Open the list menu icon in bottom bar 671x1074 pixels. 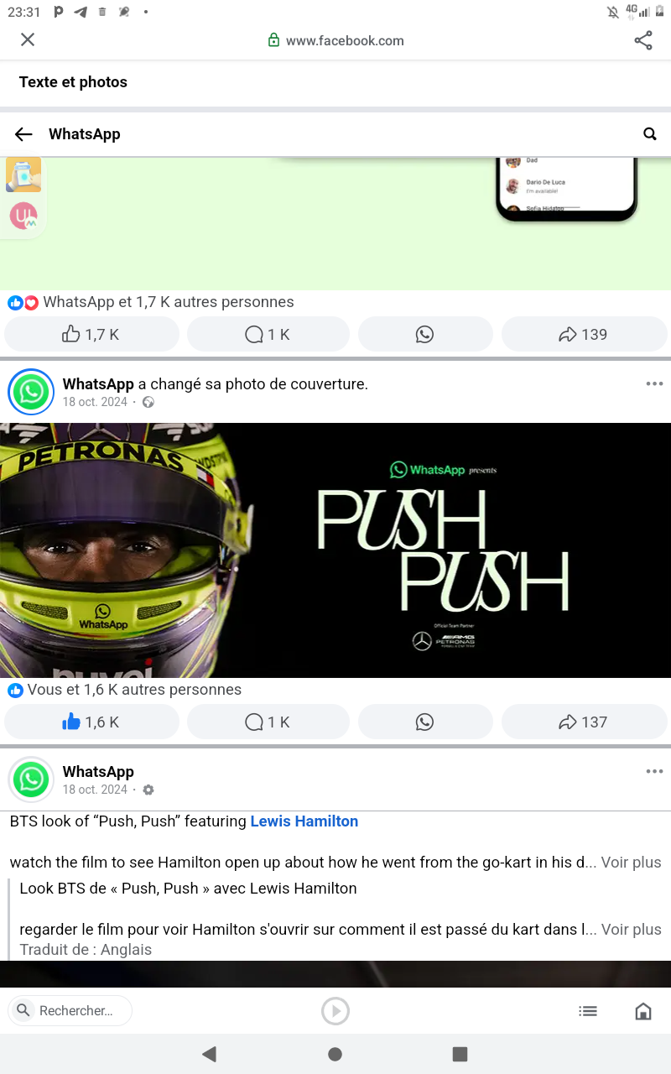point(588,1011)
